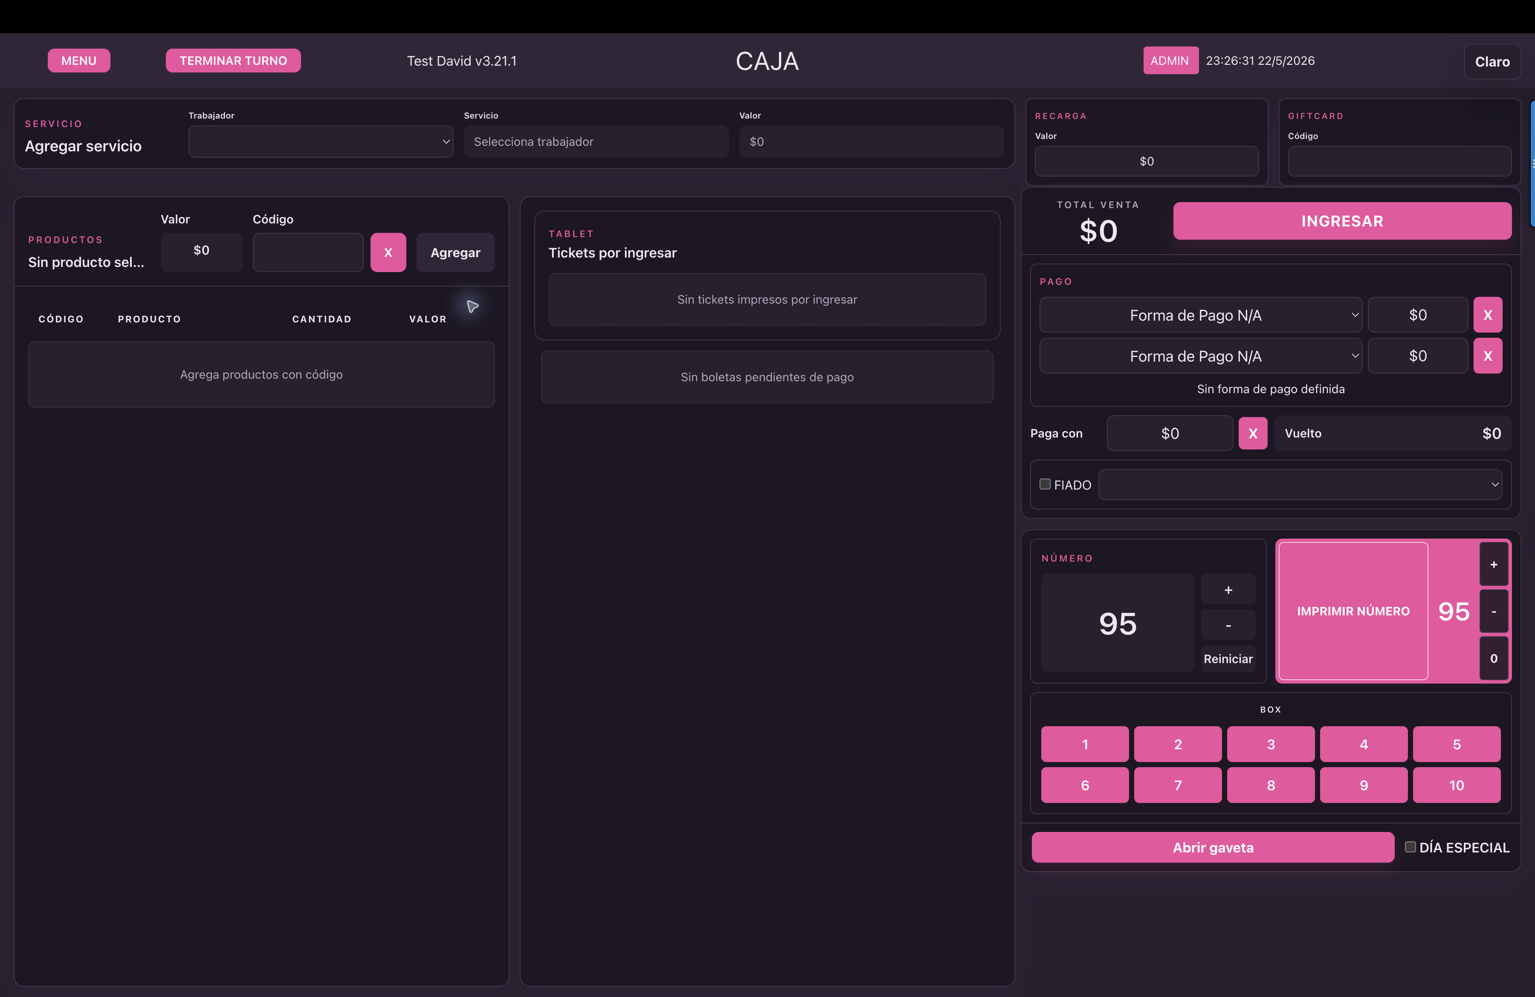Image resolution: width=1535 pixels, height=997 pixels.
Task: Remove second Forma de Pago row
Action: (1487, 356)
